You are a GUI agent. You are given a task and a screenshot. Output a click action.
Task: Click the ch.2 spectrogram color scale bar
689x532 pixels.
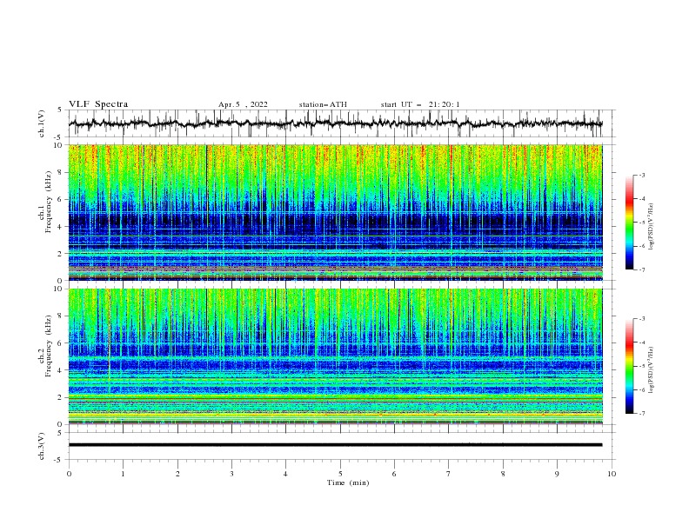coord(629,366)
